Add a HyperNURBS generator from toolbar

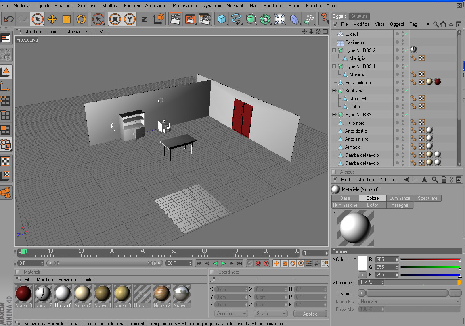[251, 19]
